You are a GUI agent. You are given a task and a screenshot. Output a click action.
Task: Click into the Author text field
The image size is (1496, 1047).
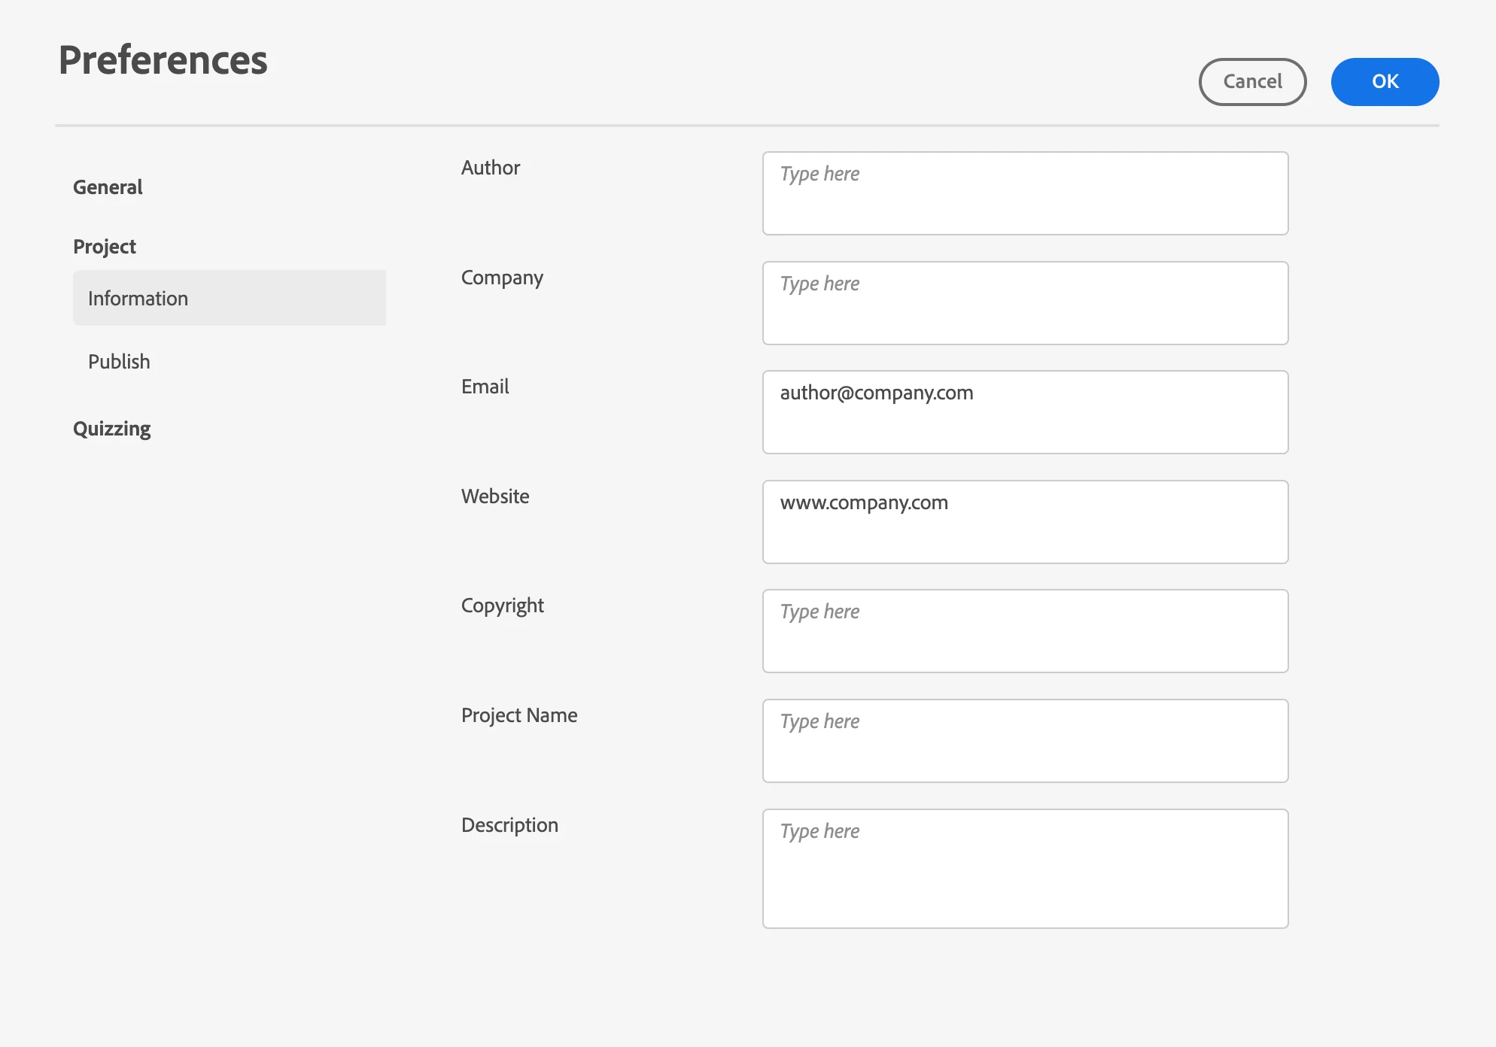pyautogui.click(x=1025, y=194)
